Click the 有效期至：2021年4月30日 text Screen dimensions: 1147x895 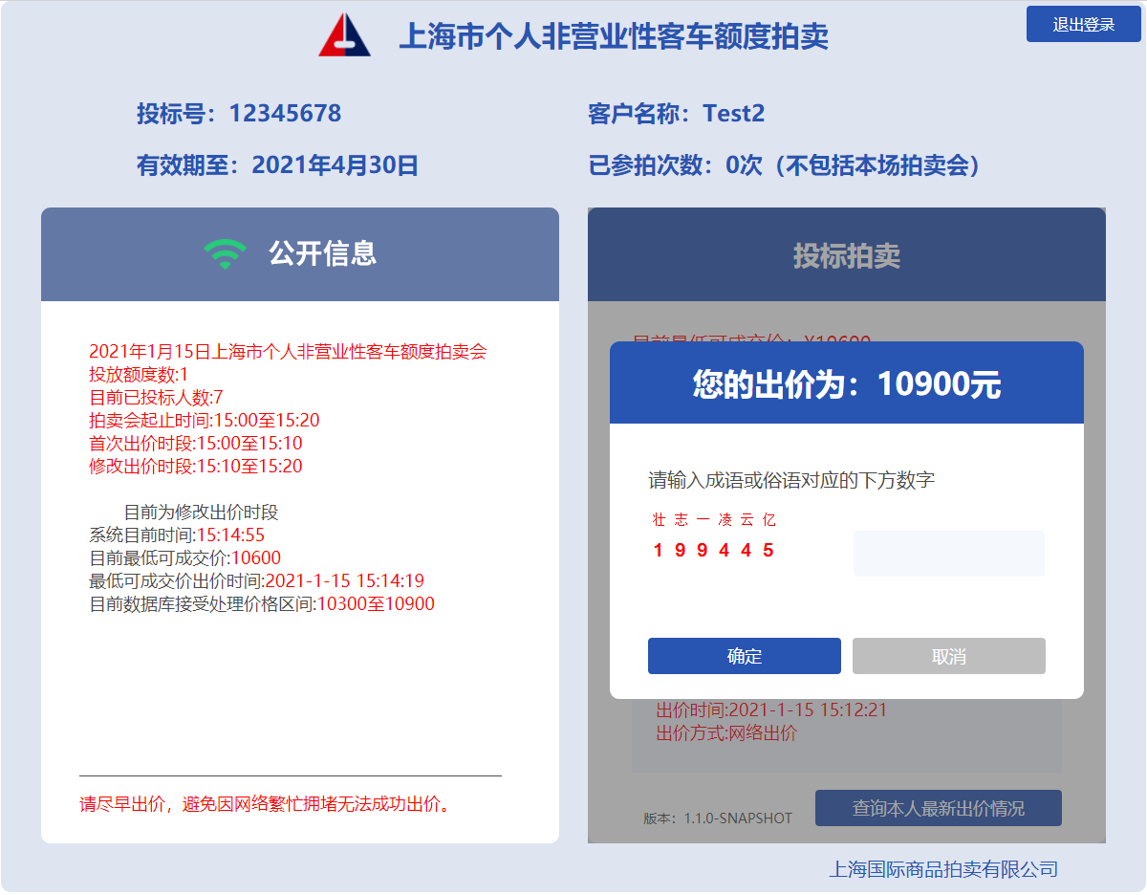278,165
